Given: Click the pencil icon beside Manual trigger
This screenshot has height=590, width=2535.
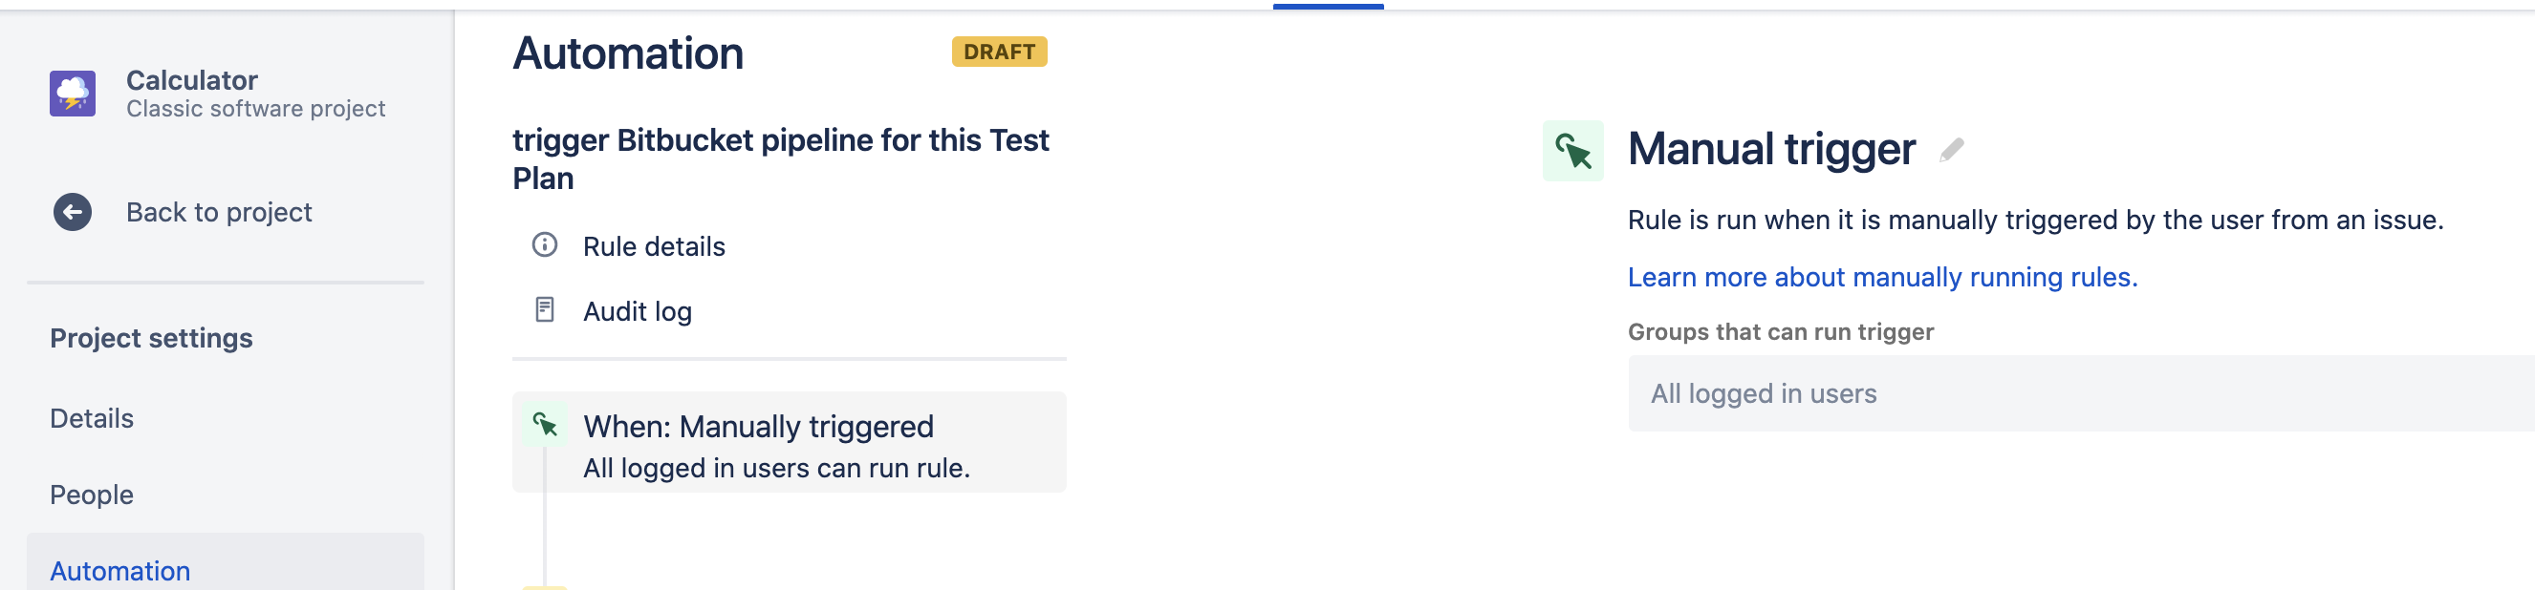Looking at the screenshot, I should (1952, 151).
